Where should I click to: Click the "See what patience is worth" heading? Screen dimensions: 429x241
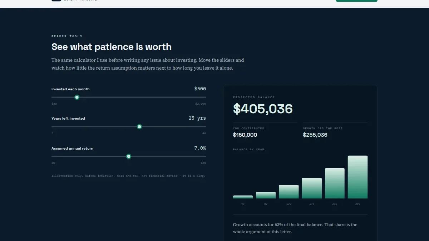click(112, 47)
